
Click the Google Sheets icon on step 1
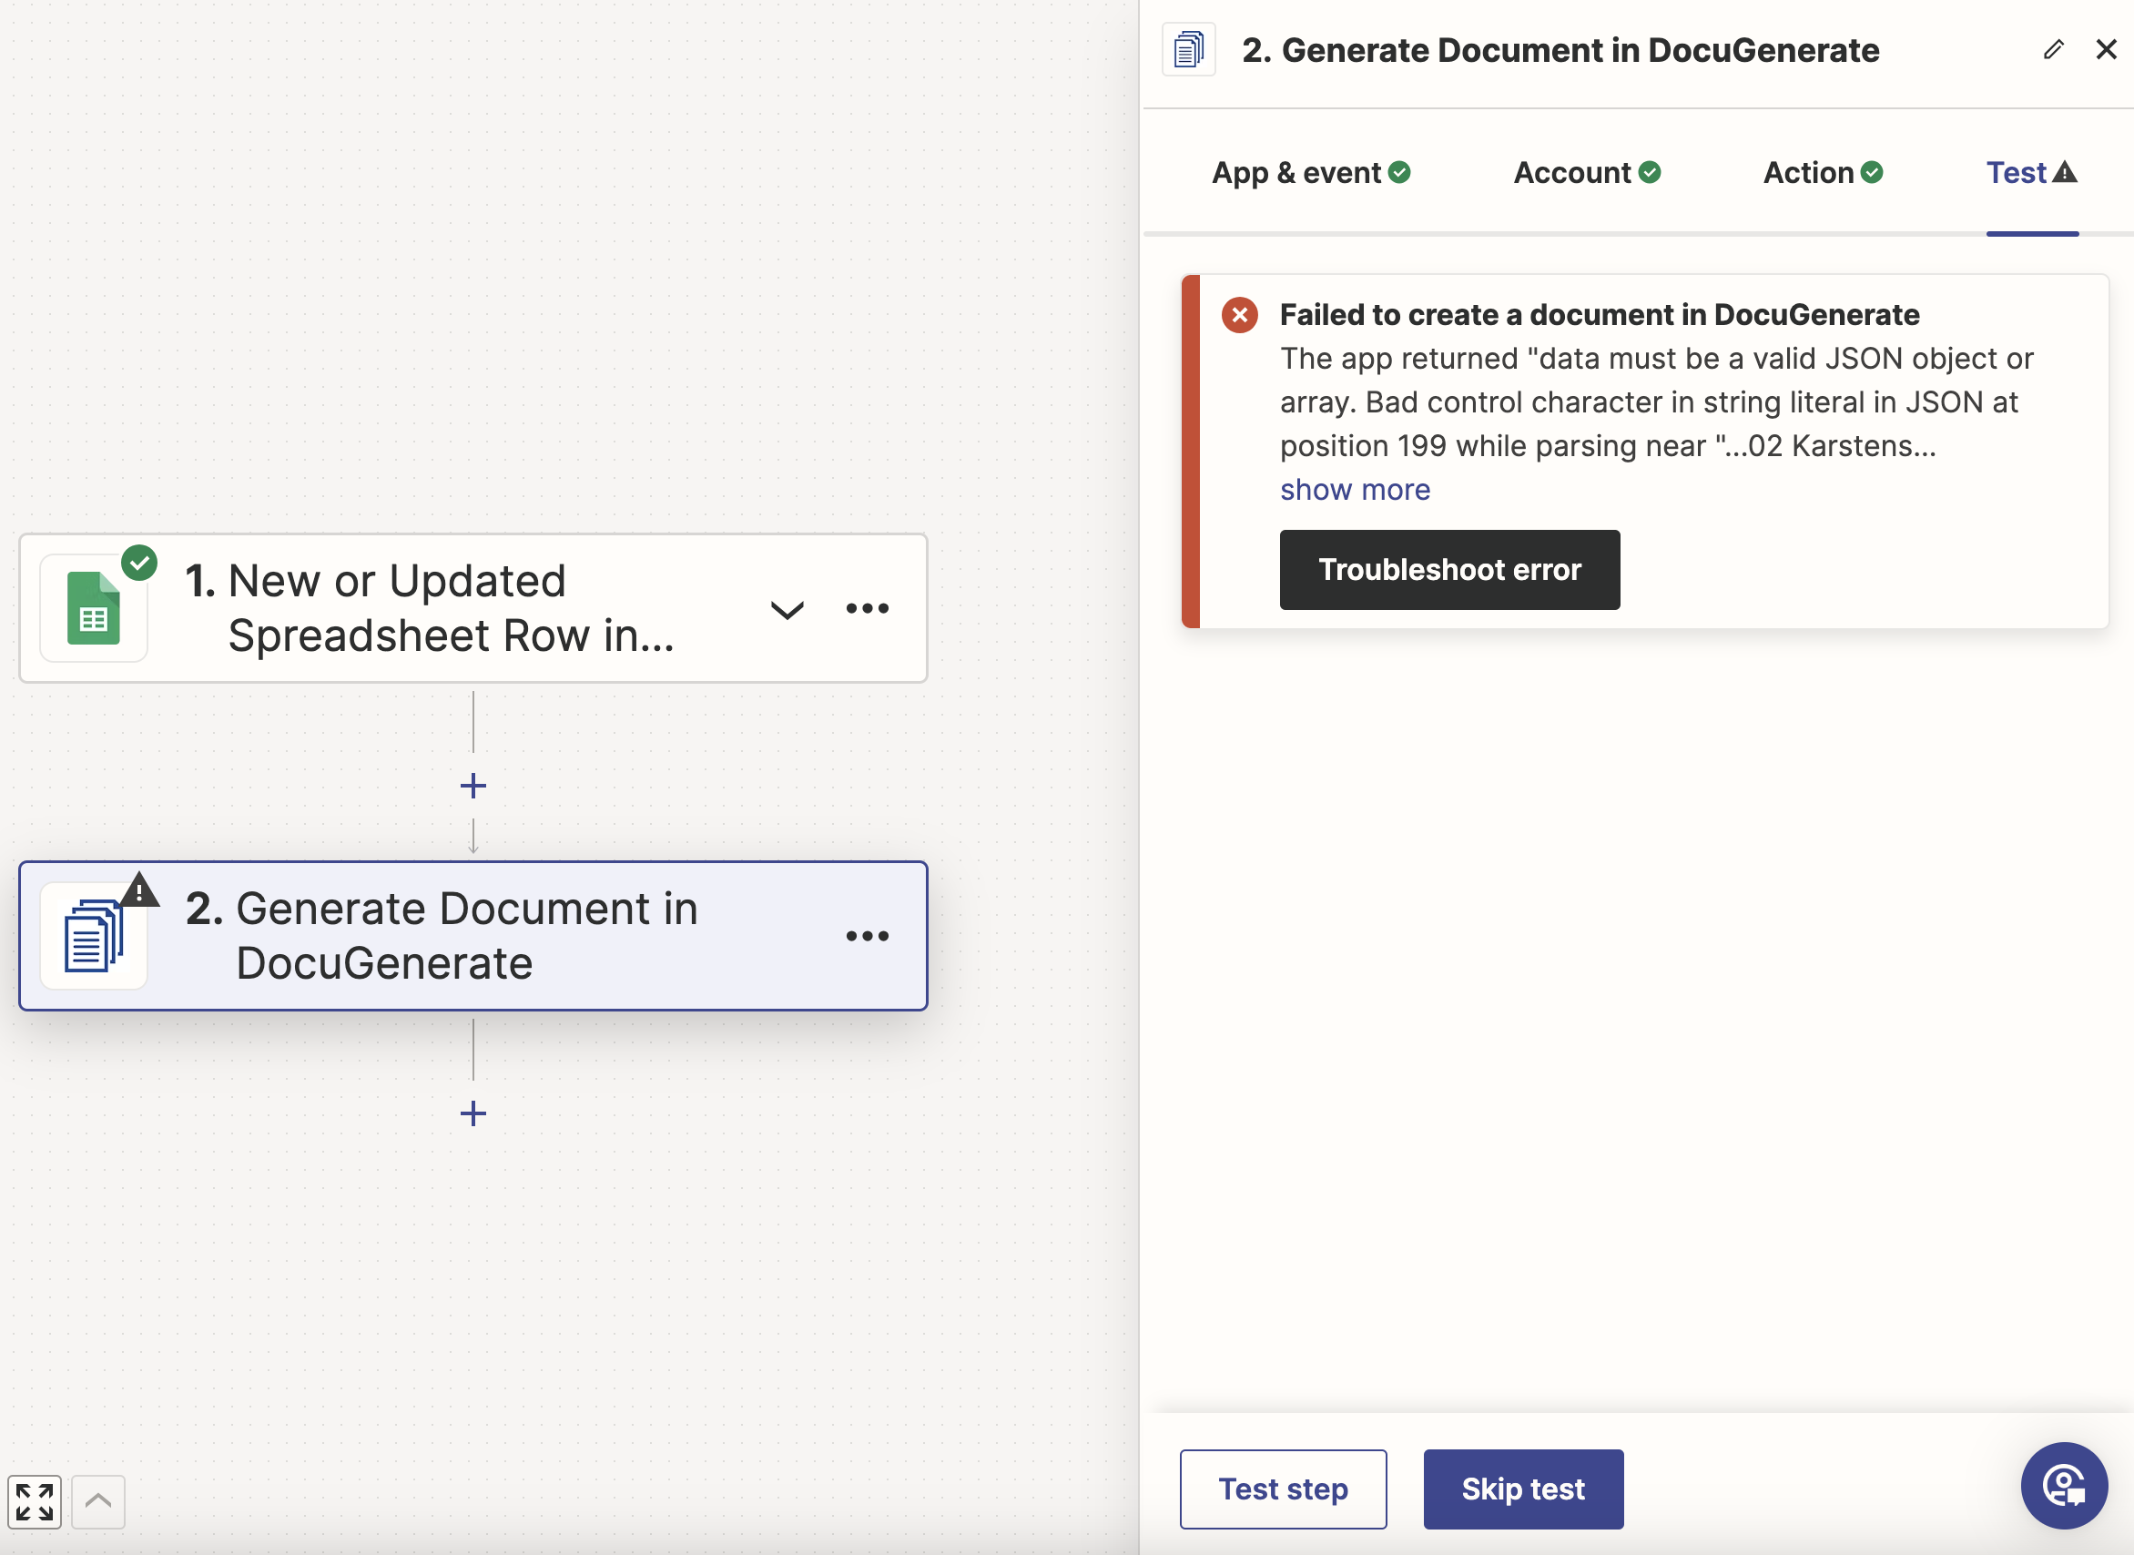click(94, 608)
